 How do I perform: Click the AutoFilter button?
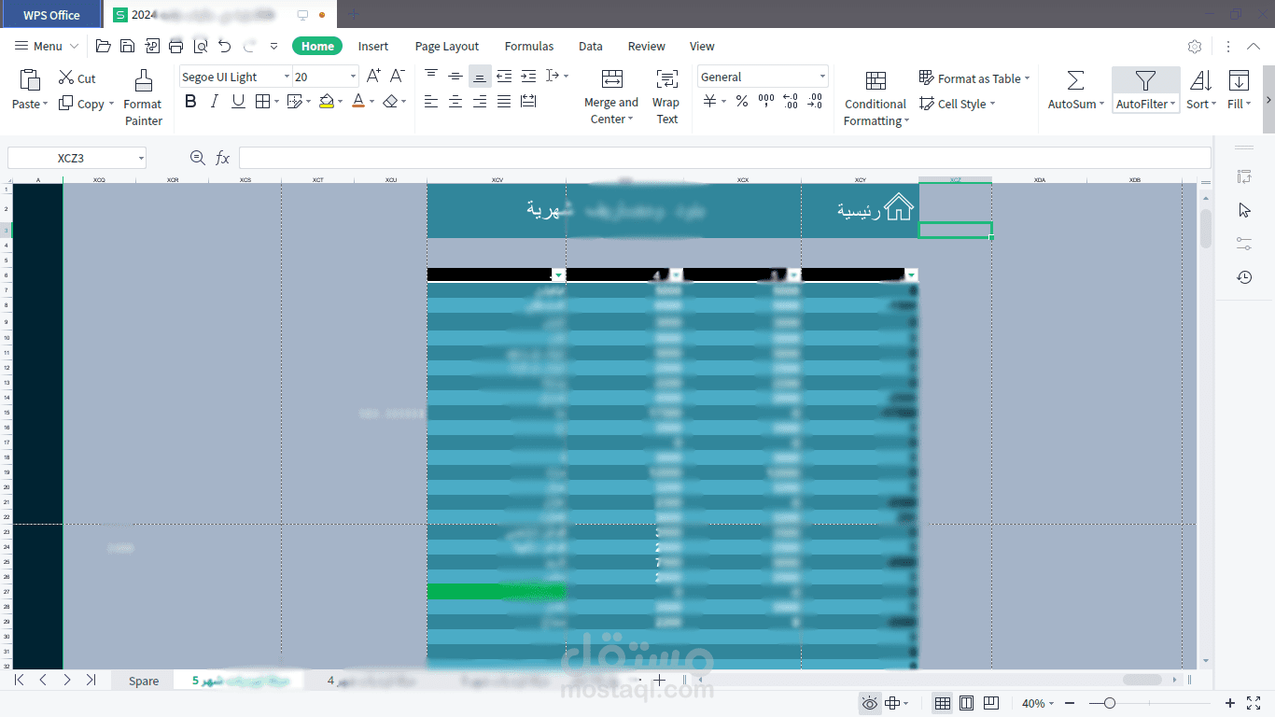(1146, 90)
